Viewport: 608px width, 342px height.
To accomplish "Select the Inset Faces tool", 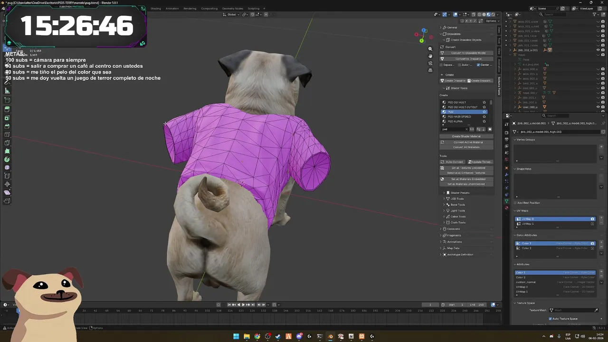I will tap(7, 118).
